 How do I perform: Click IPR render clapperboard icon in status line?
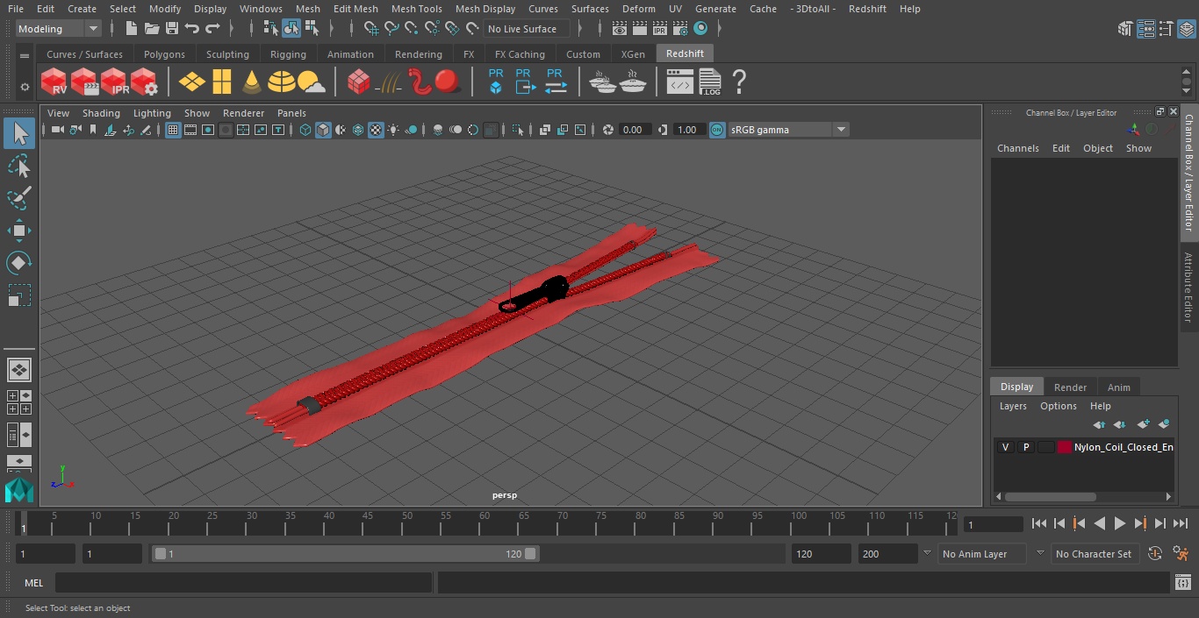pos(659,29)
